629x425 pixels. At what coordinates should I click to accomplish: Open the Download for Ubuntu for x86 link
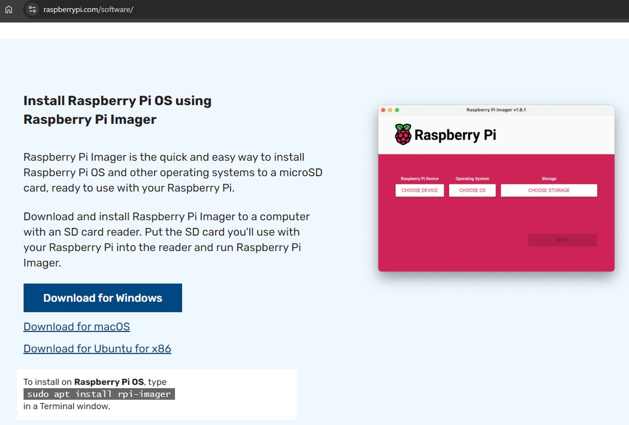pyautogui.click(x=97, y=349)
